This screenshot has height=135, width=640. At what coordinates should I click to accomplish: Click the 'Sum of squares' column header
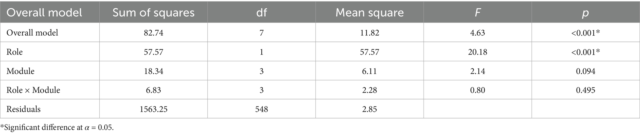pyautogui.click(x=153, y=13)
